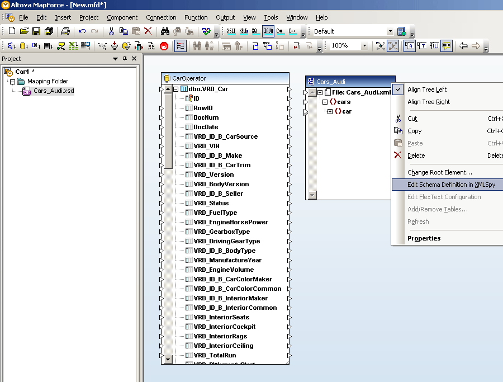503x382 pixels.
Task: Toggle show library in function header
Action: pyautogui.click(x=434, y=46)
